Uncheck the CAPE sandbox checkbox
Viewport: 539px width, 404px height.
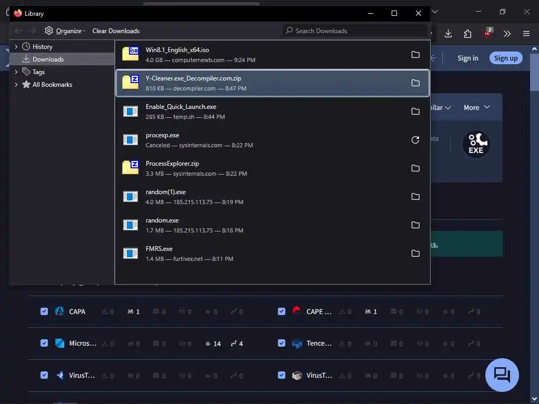pyautogui.click(x=282, y=311)
